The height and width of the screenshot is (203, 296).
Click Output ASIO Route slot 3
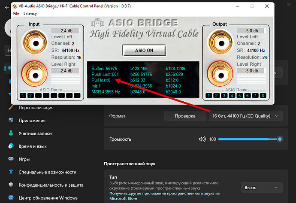[224, 96]
